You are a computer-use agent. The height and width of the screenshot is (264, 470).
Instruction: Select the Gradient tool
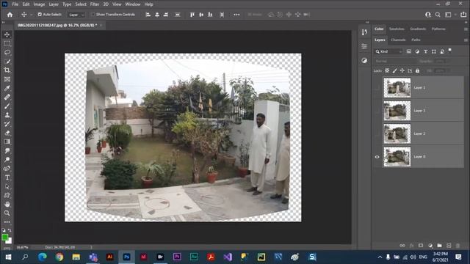pyautogui.click(x=7, y=142)
